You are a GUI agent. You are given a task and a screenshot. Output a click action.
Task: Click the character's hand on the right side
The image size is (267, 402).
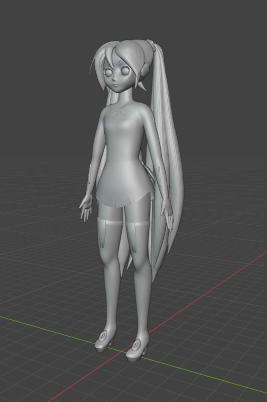point(167,214)
